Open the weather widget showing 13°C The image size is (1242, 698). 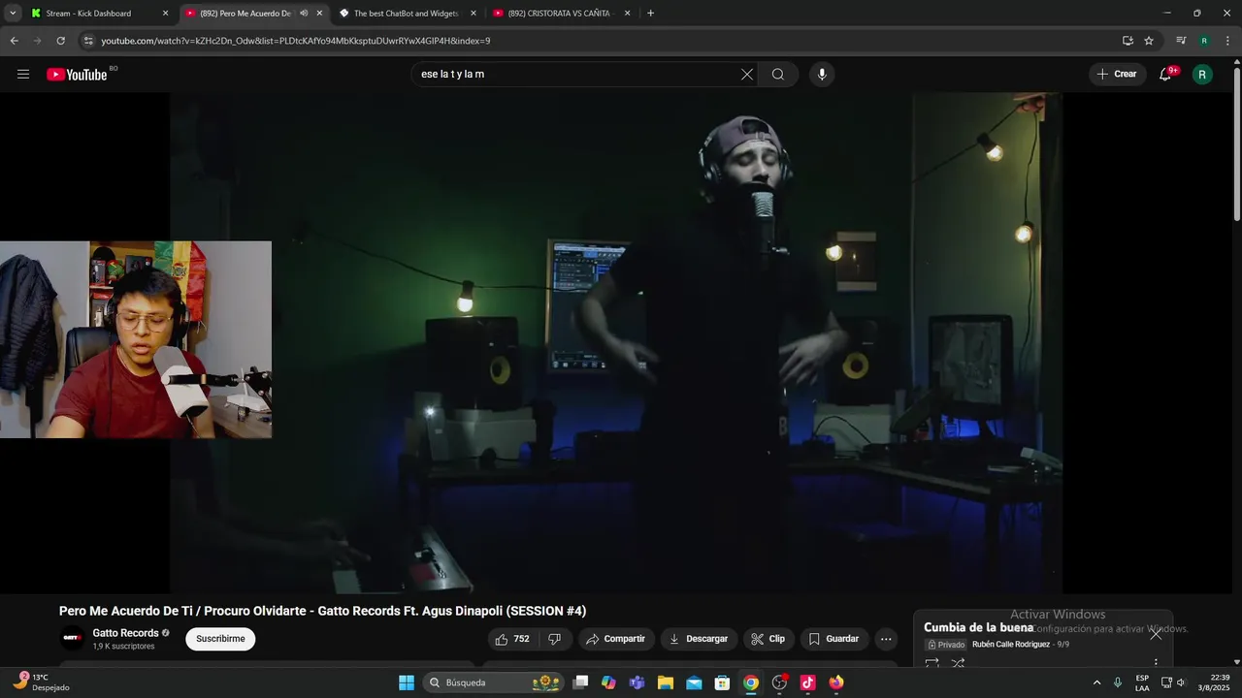coord(41,682)
